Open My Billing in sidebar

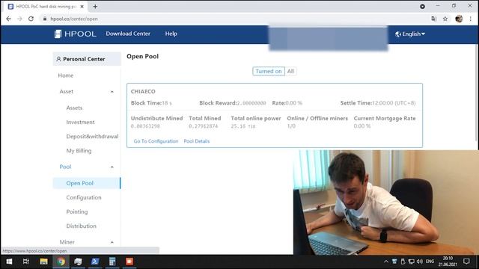(79, 151)
